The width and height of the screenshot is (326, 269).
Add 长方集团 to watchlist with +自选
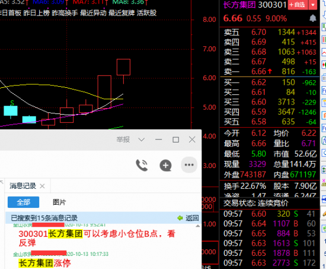[298, 5]
